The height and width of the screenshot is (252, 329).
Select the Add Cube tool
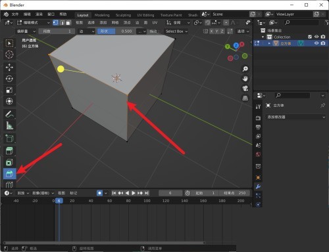tap(9, 138)
